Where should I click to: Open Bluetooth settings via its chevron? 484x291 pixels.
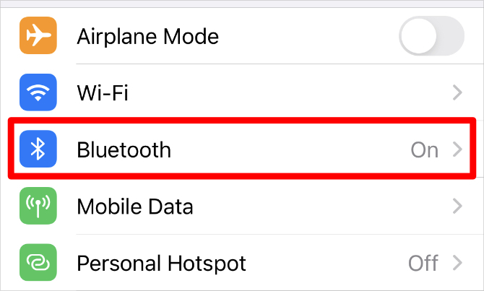coord(457,149)
